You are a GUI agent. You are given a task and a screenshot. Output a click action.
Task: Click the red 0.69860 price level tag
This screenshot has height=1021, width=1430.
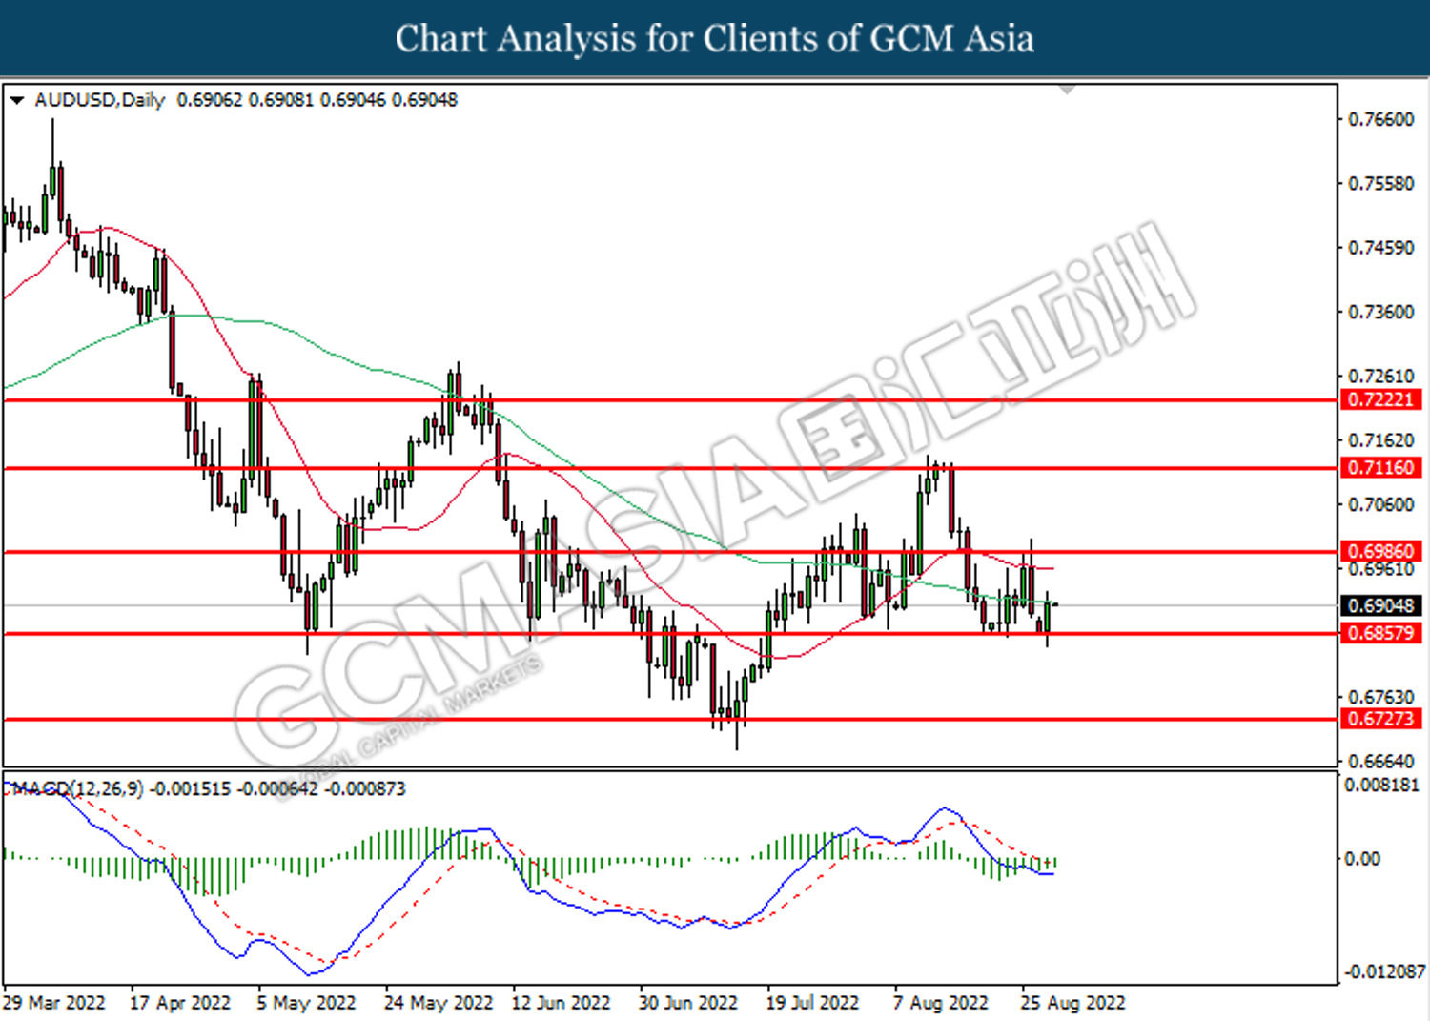(1380, 551)
